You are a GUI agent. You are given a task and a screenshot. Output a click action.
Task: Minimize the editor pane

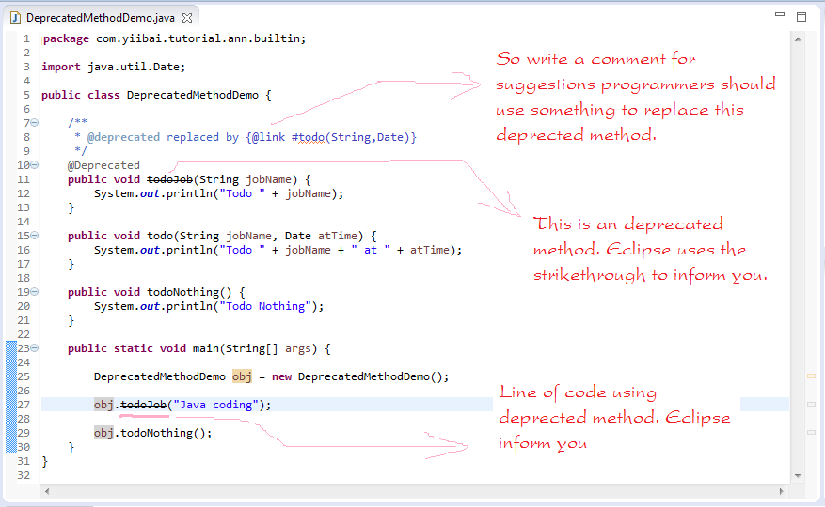780,15
